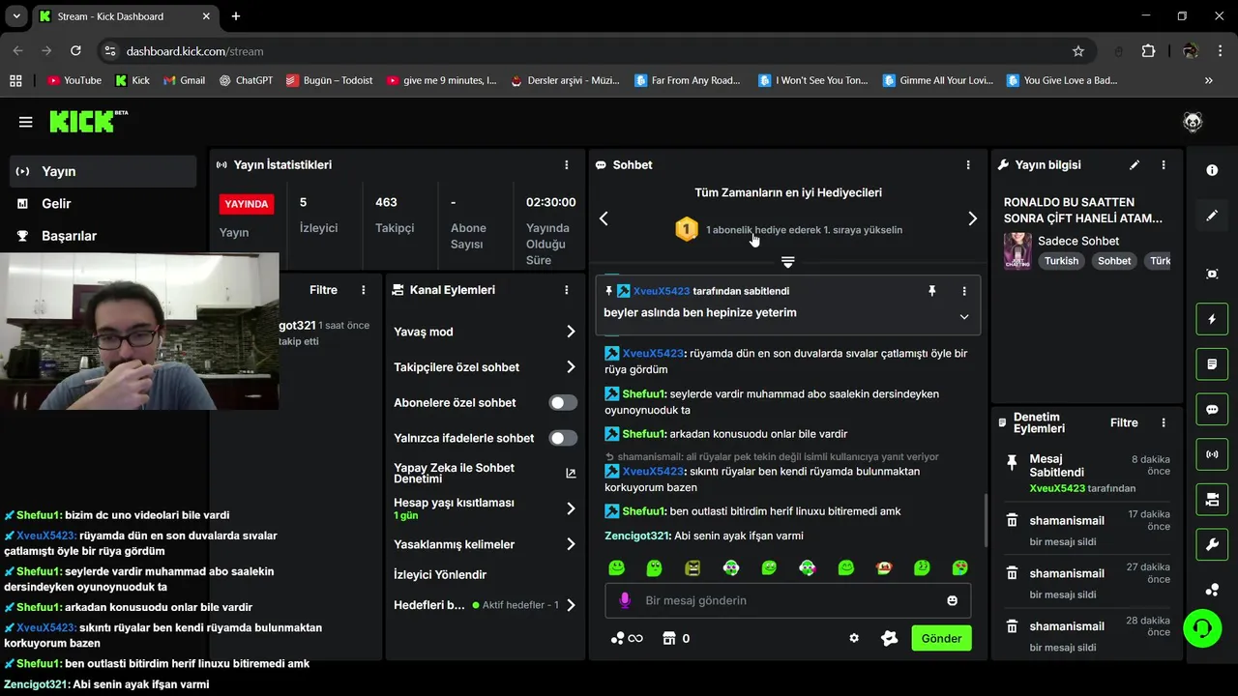
Task: Open the star-shaped icon next to Gönder
Action: [890, 638]
